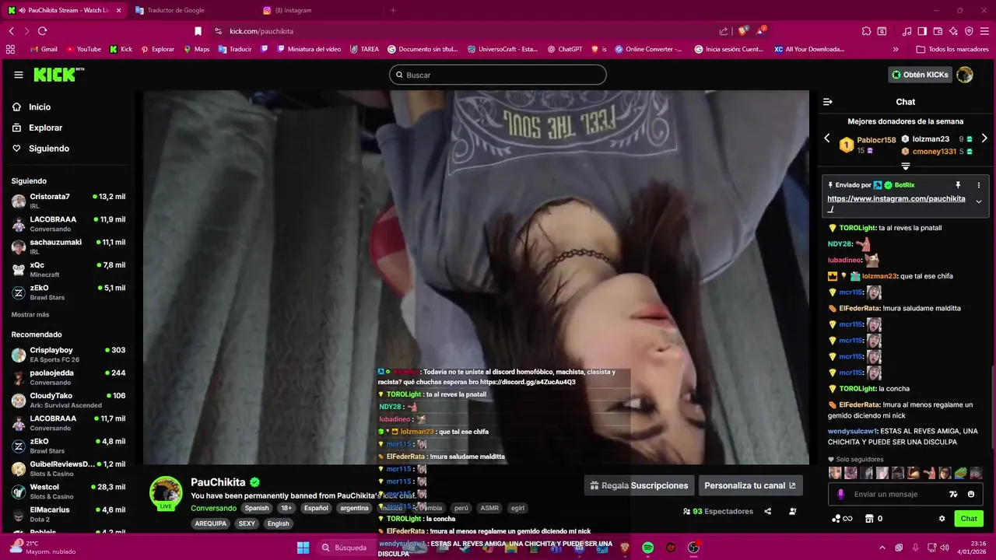This screenshot has width=996, height=560.
Task: Open the Conversando category link
Action: pos(213,508)
